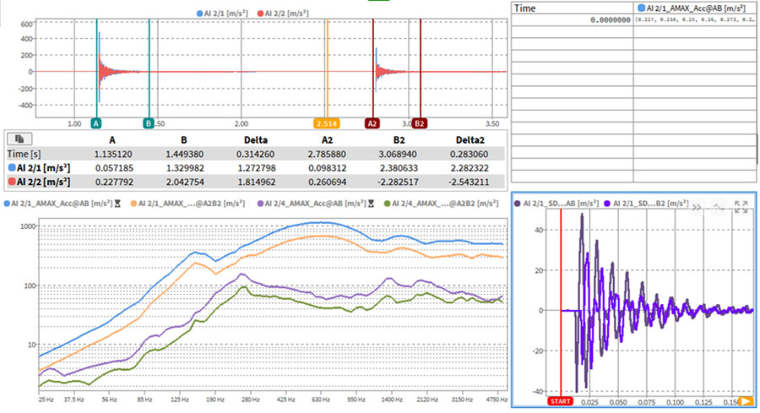
Task: Click hourglass icon beside AI 2/1_AMAX_Acc@AB
Action: click(117, 204)
